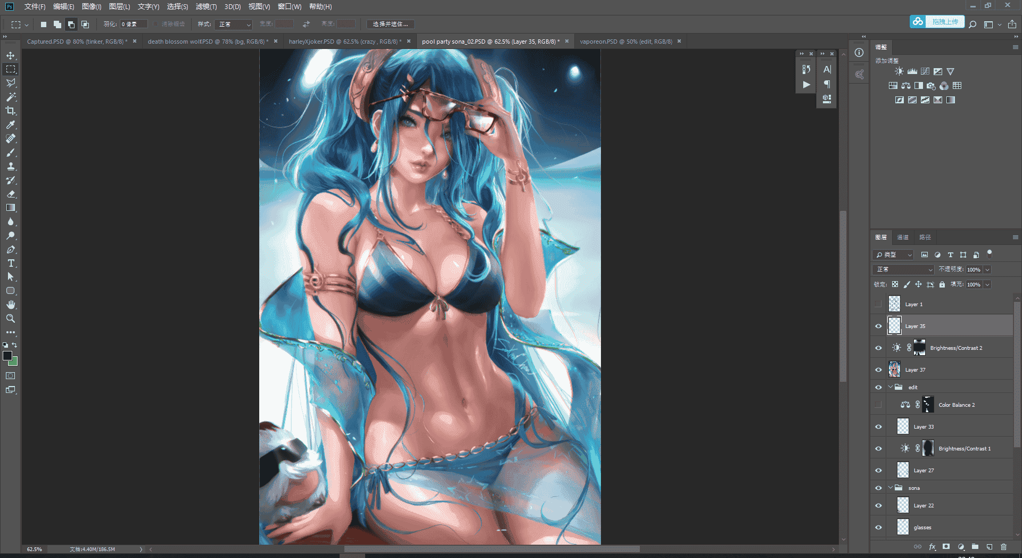Toggle visibility of Layer 37

coord(878,370)
